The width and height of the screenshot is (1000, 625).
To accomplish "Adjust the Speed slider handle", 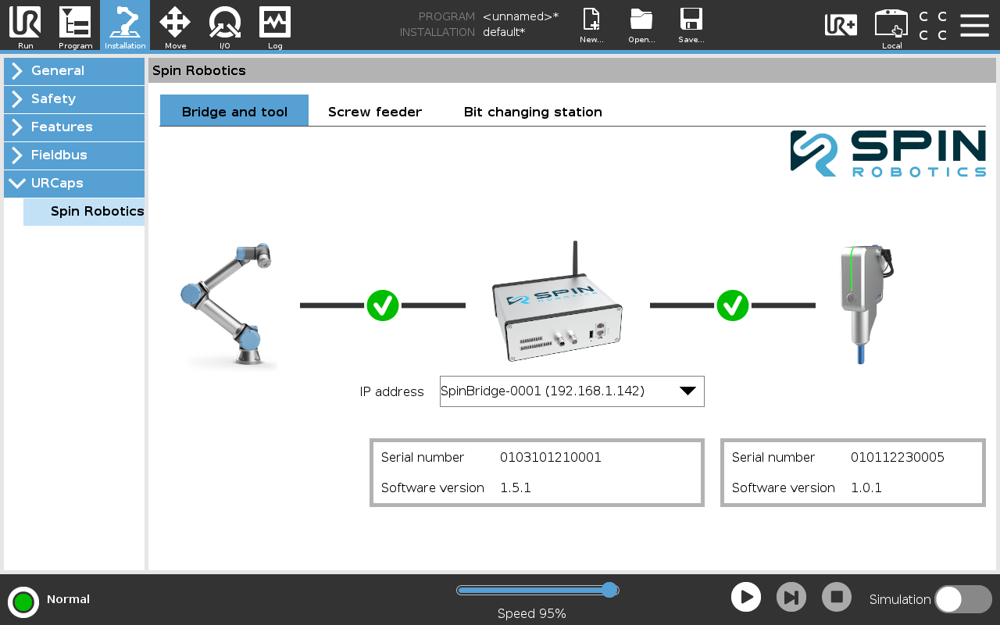I will click(x=610, y=590).
